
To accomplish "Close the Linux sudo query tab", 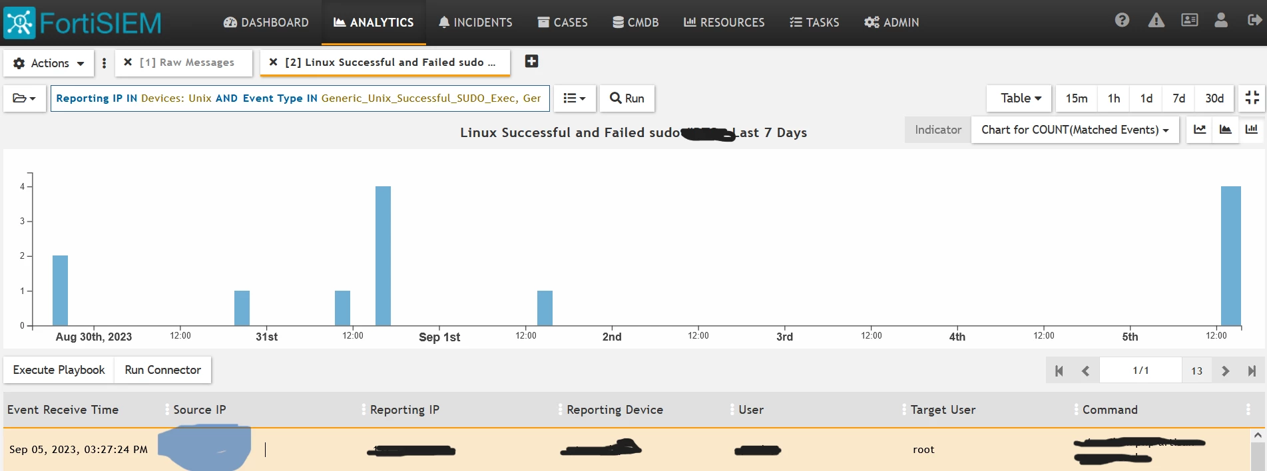I will click(273, 62).
